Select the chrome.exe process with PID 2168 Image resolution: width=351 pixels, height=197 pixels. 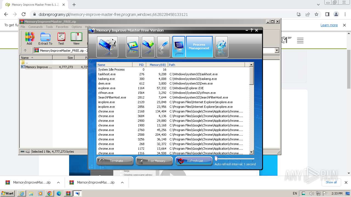173,111
